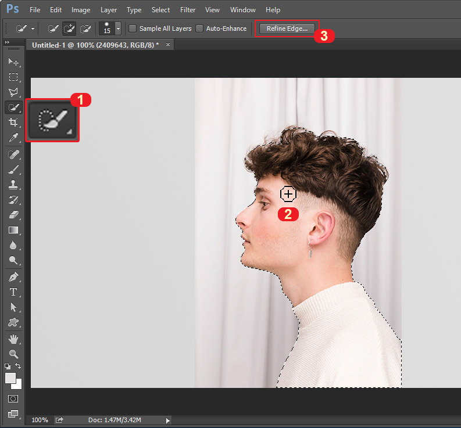Select the Eraser tool
Viewport: 461px width, 428px height.
click(x=13, y=215)
